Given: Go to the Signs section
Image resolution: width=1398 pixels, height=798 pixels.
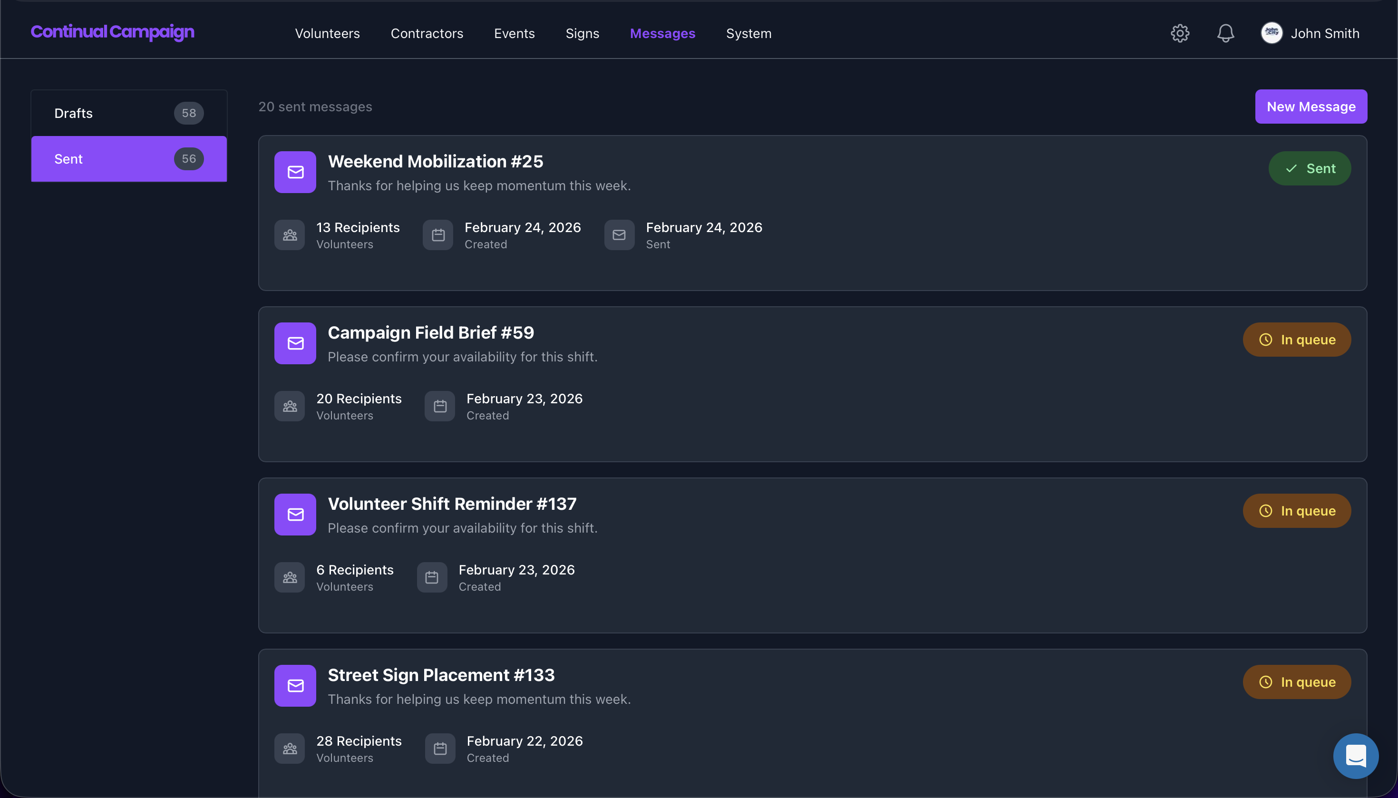Looking at the screenshot, I should [582, 33].
